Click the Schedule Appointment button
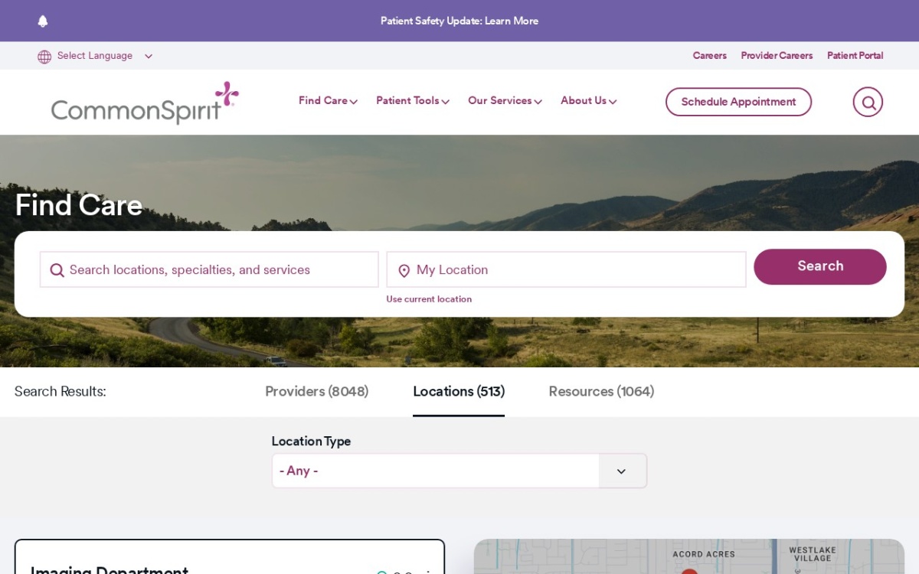 click(x=738, y=102)
